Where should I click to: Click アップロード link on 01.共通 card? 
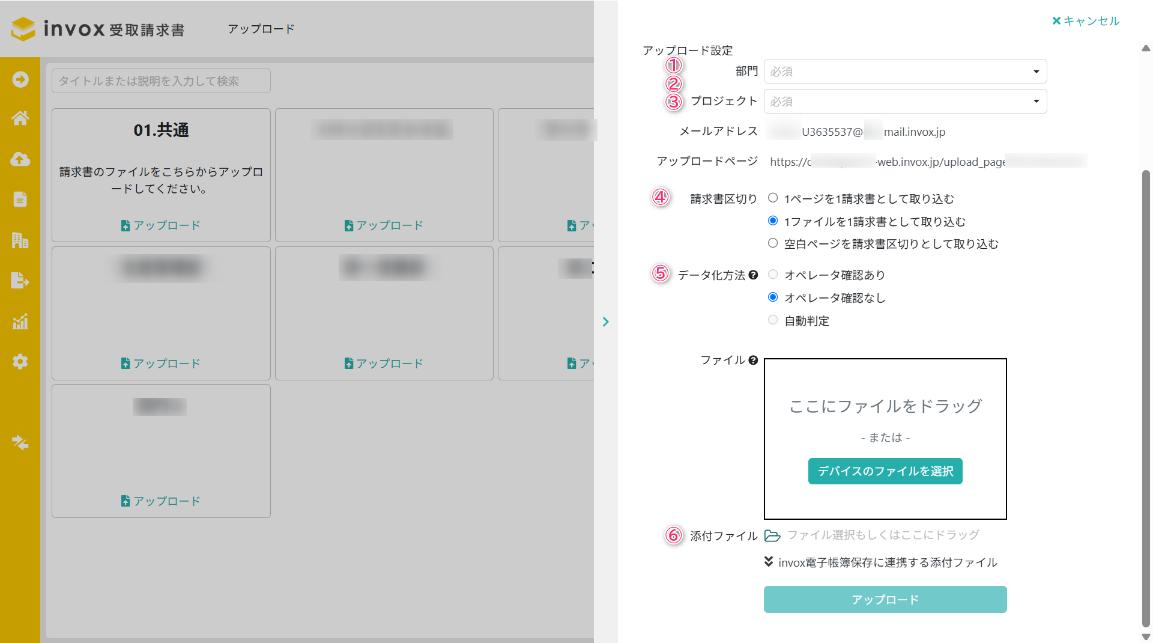tap(161, 225)
